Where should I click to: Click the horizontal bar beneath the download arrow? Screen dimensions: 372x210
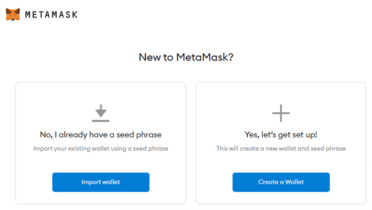coord(101,121)
